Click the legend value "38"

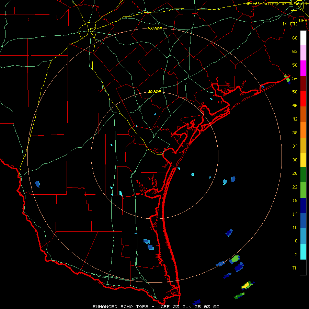(295, 133)
